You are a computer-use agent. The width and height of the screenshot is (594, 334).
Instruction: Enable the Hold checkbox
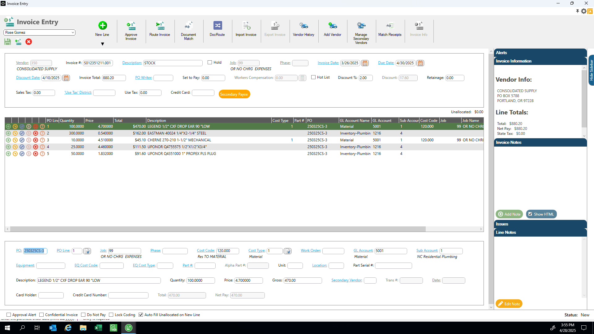[x=210, y=62]
